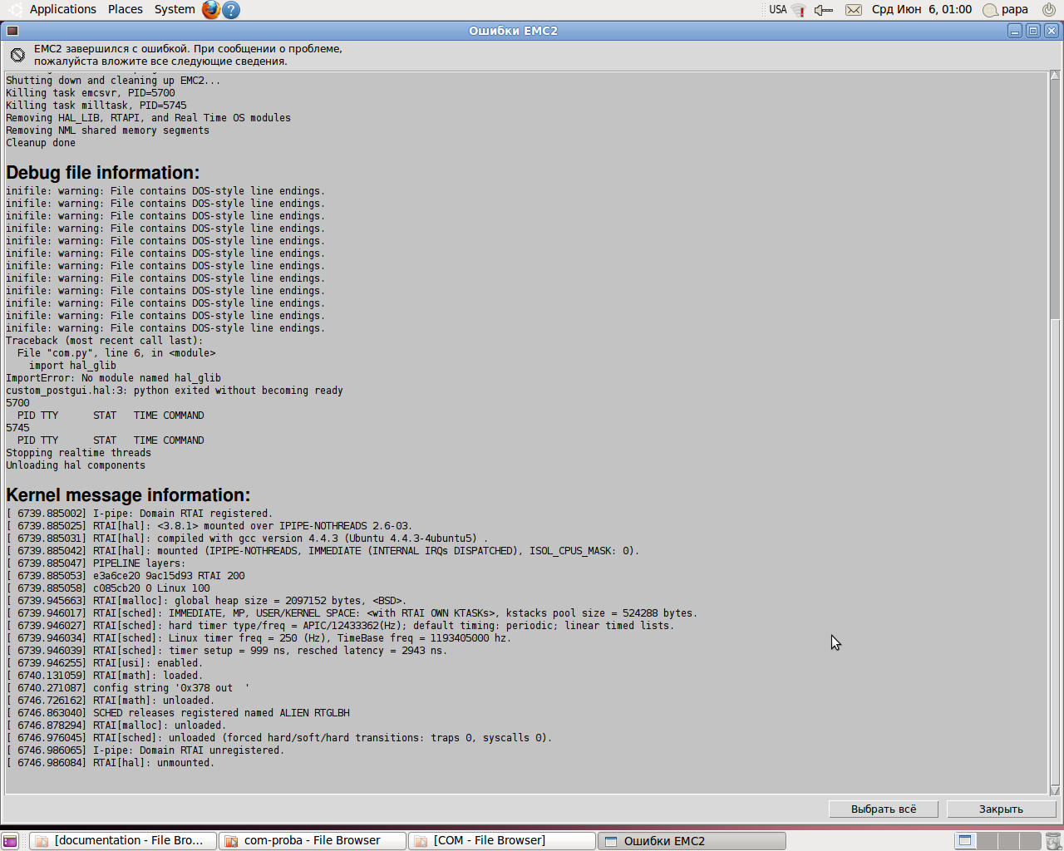The height and width of the screenshot is (851, 1064).
Task: Select the first workspace in the workspace switcher
Action: (965, 841)
